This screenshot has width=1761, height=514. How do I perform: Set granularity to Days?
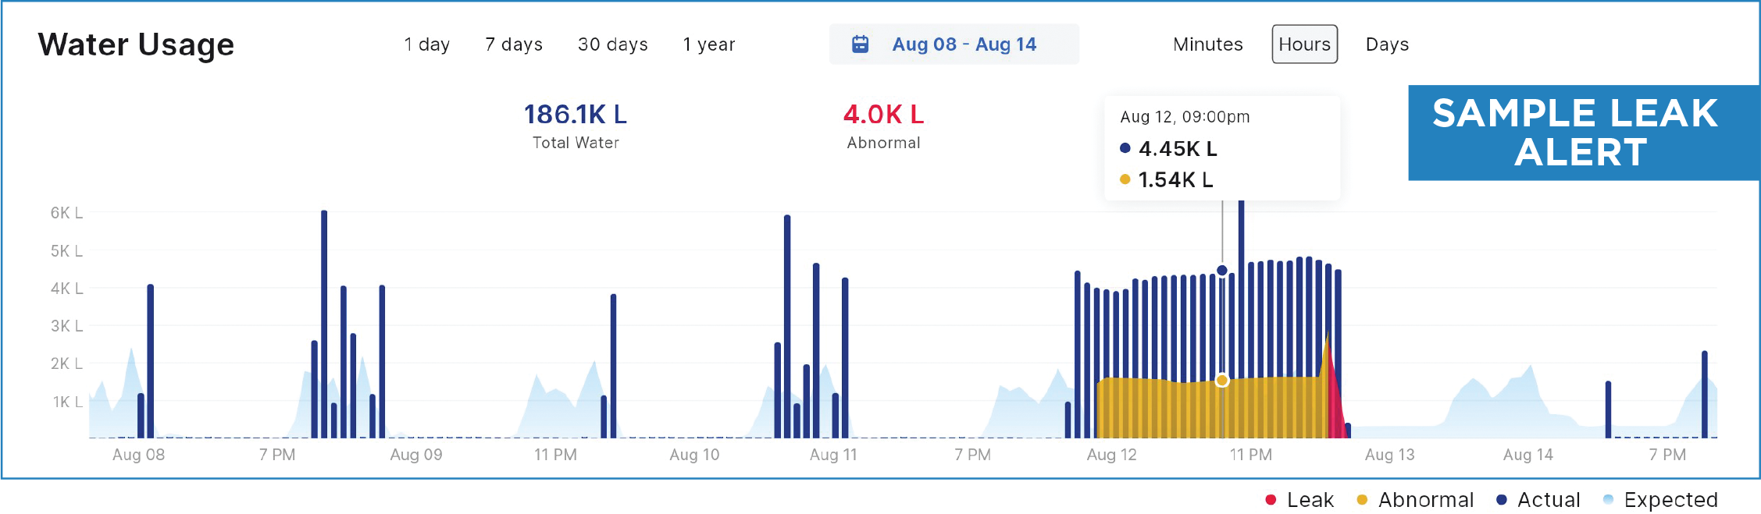[1387, 44]
